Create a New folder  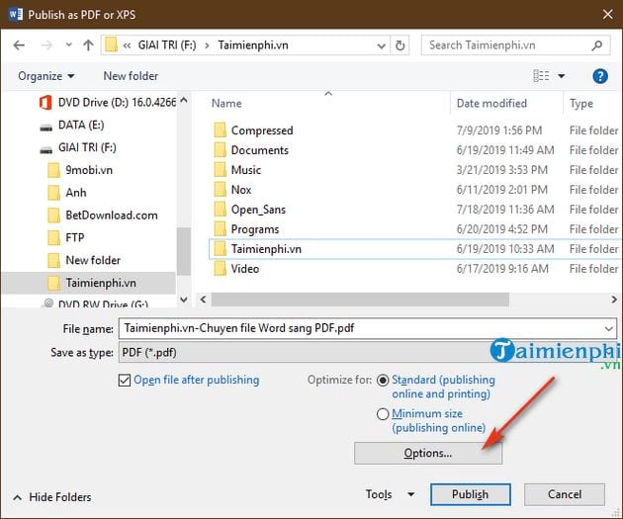pos(131,76)
